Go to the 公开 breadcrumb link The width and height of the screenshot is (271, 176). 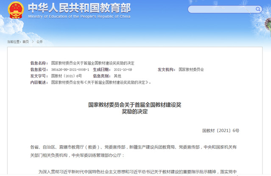coord(39,42)
